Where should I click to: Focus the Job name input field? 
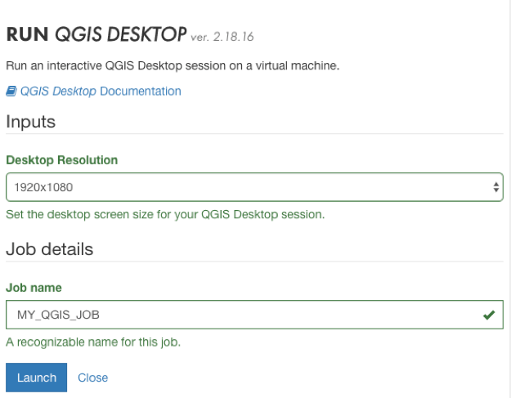pos(245,315)
